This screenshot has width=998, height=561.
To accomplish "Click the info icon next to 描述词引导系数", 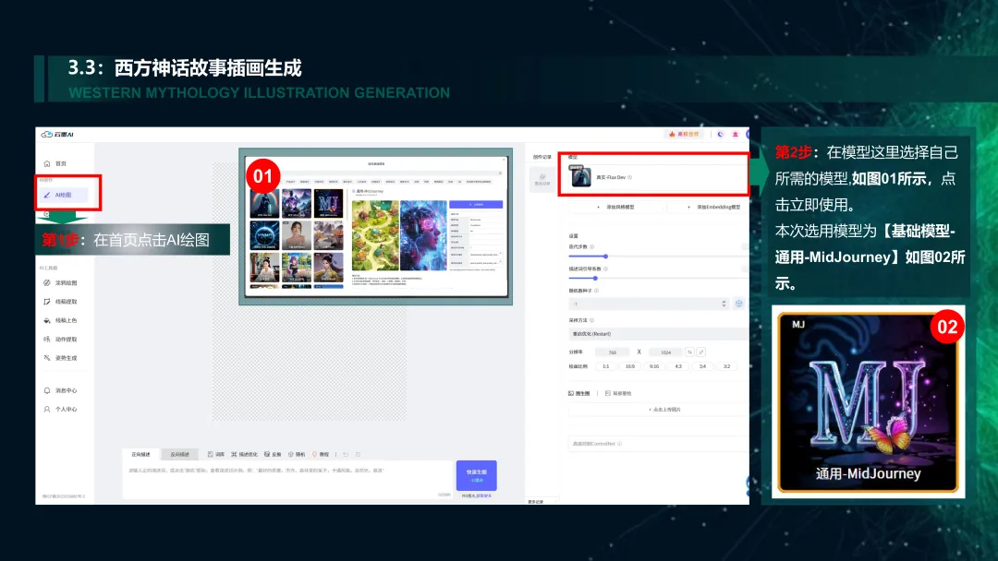I will (x=605, y=269).
